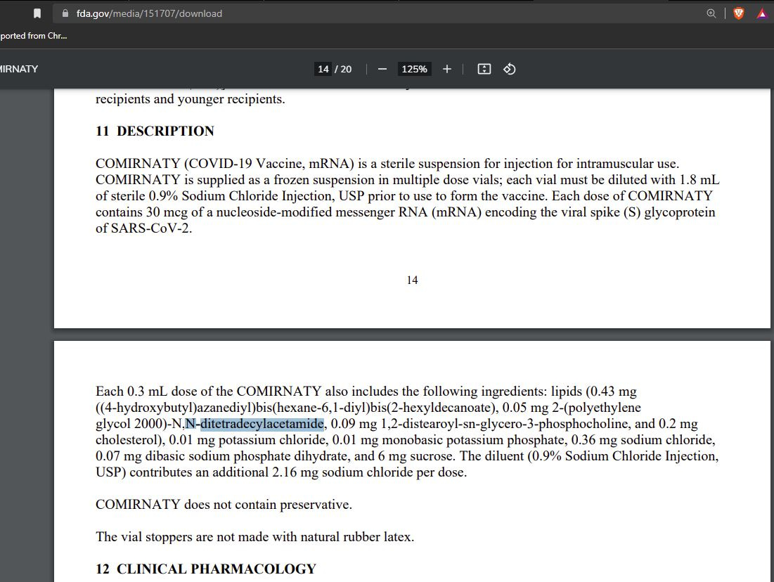
Task: Click the total page count / 20
Action: [343, 69]
